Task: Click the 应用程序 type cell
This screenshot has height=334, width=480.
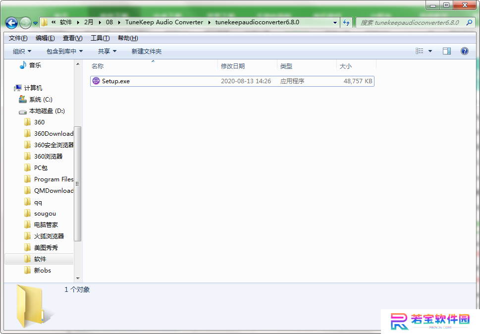Action: coord(292,81)
